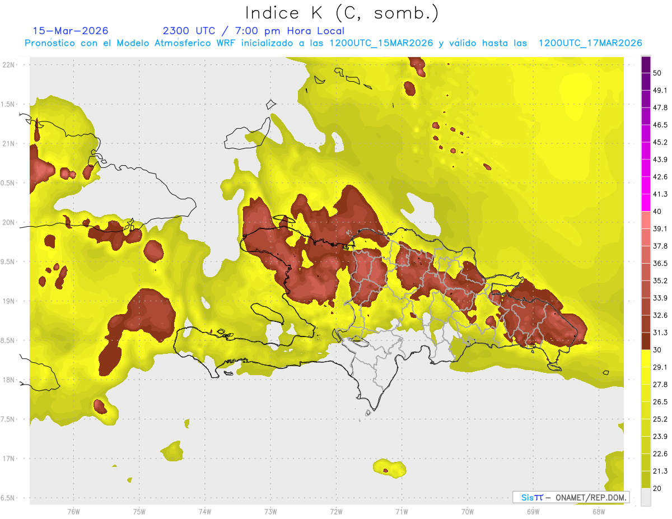Pick the bright yellow swatch between 29.1 and 30
Image resolution: width=672 pixels, height=519 pixels.
pyautogui.click(x=646, y=358)
